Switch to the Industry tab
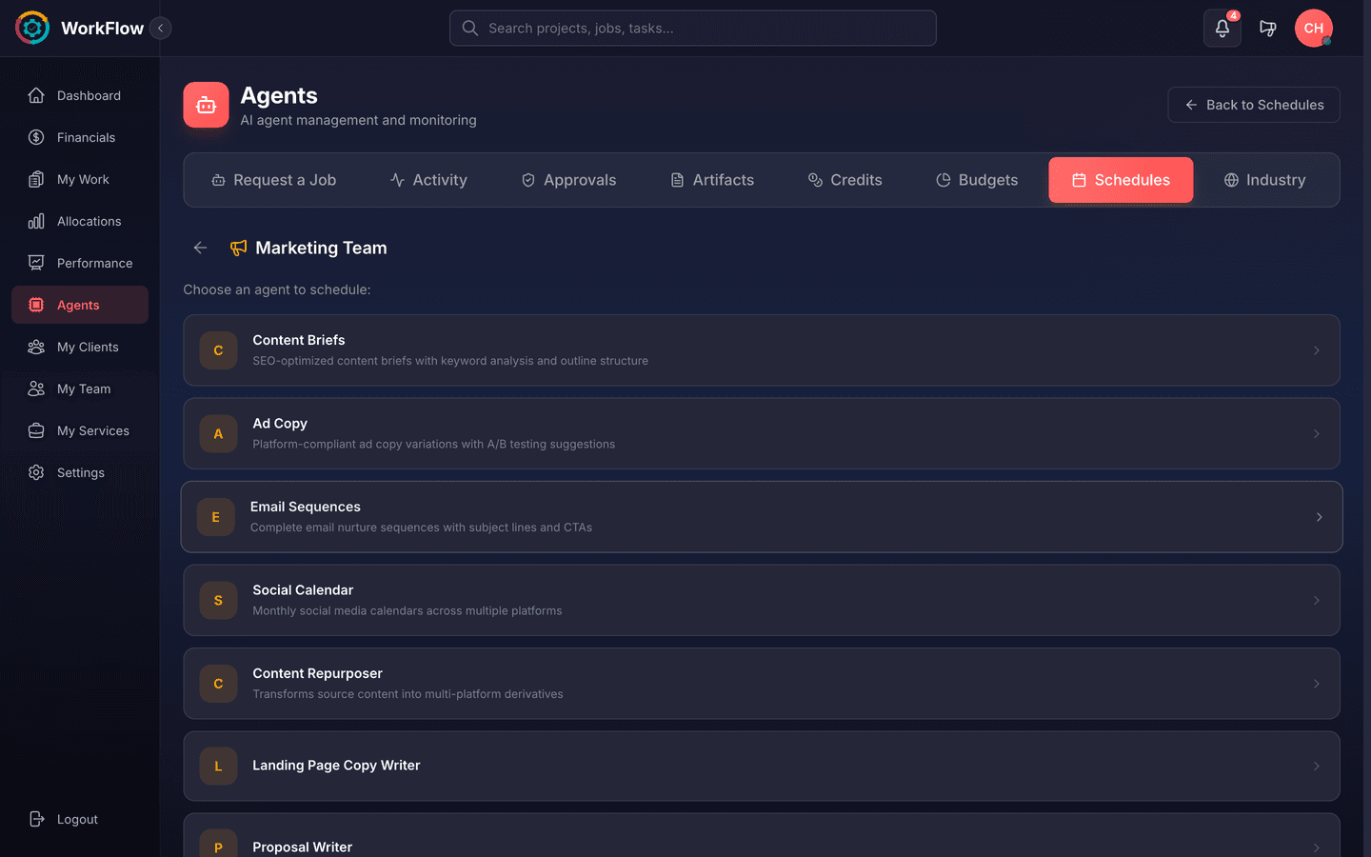Screen dimensions: 1371x857 1264,180
